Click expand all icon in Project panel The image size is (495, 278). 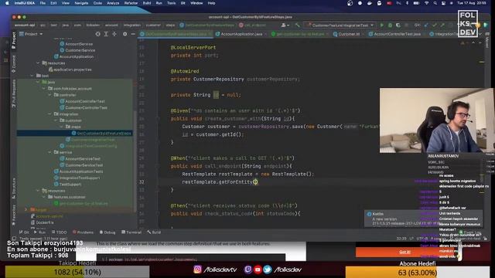(x=106, y=34)
